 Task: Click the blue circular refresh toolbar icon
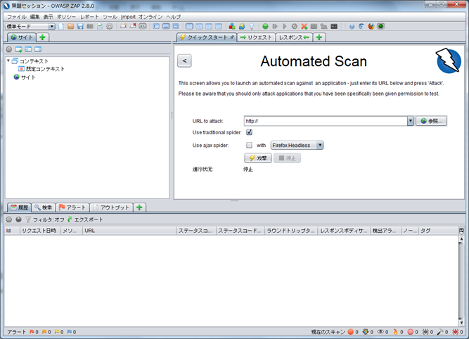click(361, 26)
